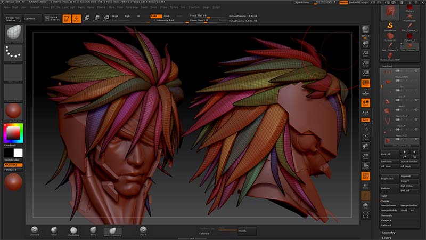Collapse the Merge section

pos(385,201)
